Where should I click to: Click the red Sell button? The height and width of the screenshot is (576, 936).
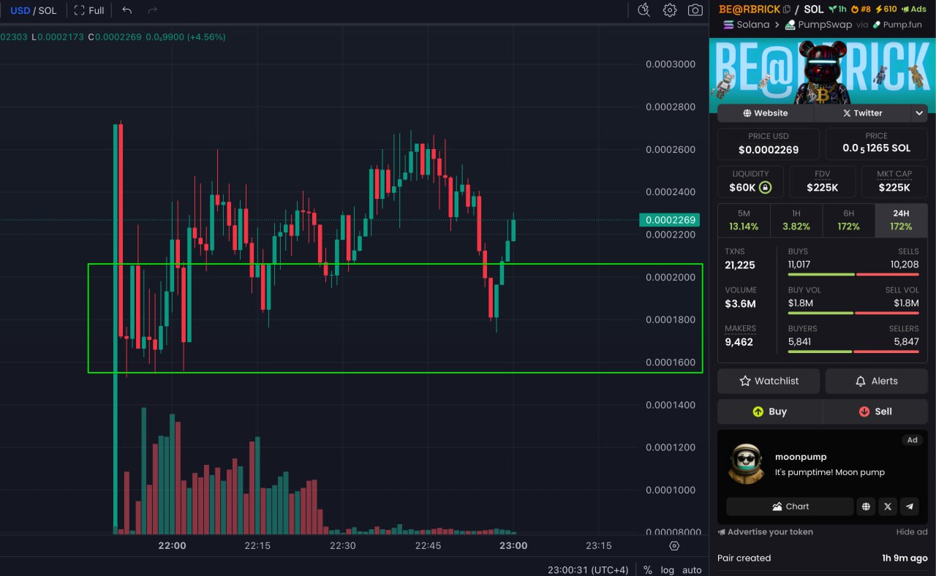click(x=875, y=412)
